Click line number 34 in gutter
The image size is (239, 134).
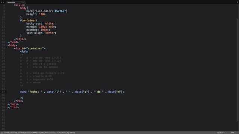pos(3,92)
